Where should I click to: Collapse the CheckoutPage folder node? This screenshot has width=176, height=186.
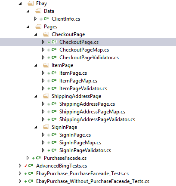(x=36, y=34)
